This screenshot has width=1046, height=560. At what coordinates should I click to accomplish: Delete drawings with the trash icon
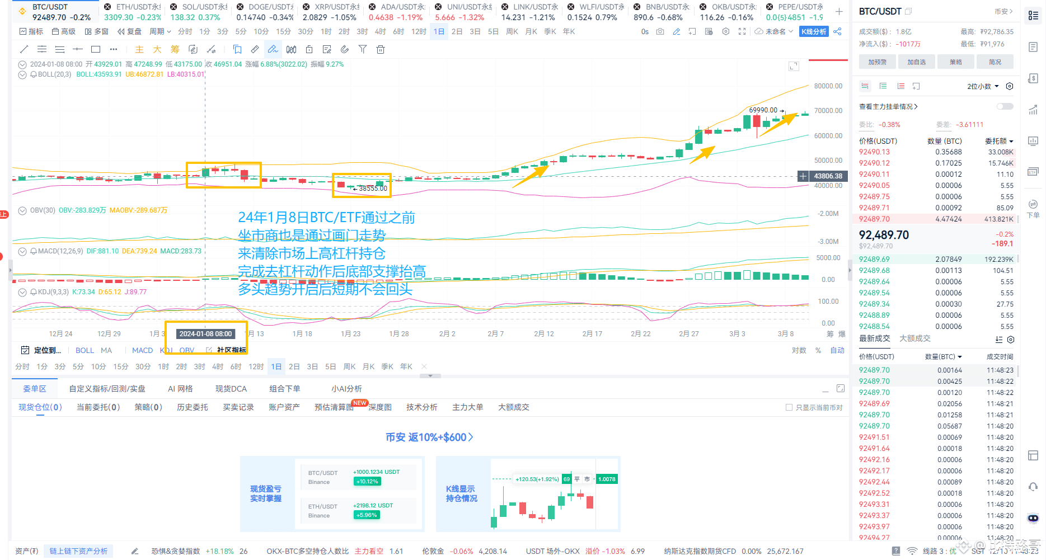click(381, 49)
